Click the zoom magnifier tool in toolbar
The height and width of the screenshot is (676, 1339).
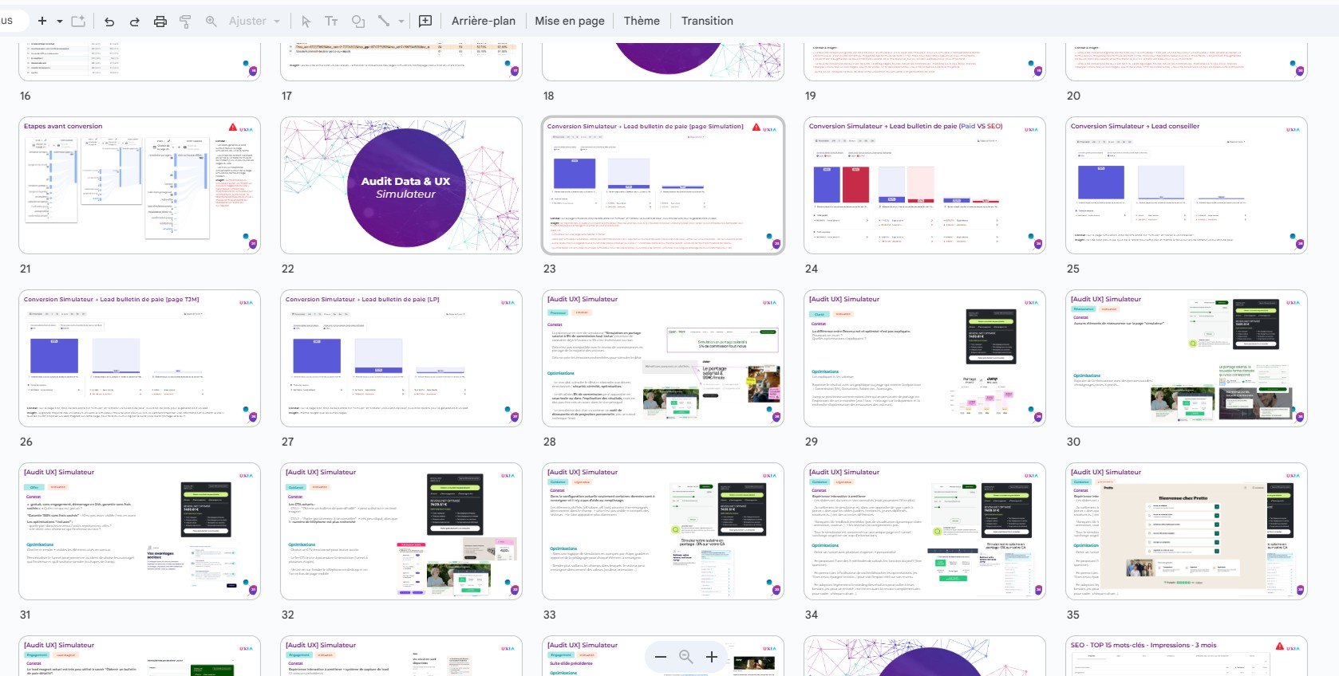click(x=211, y=21)
